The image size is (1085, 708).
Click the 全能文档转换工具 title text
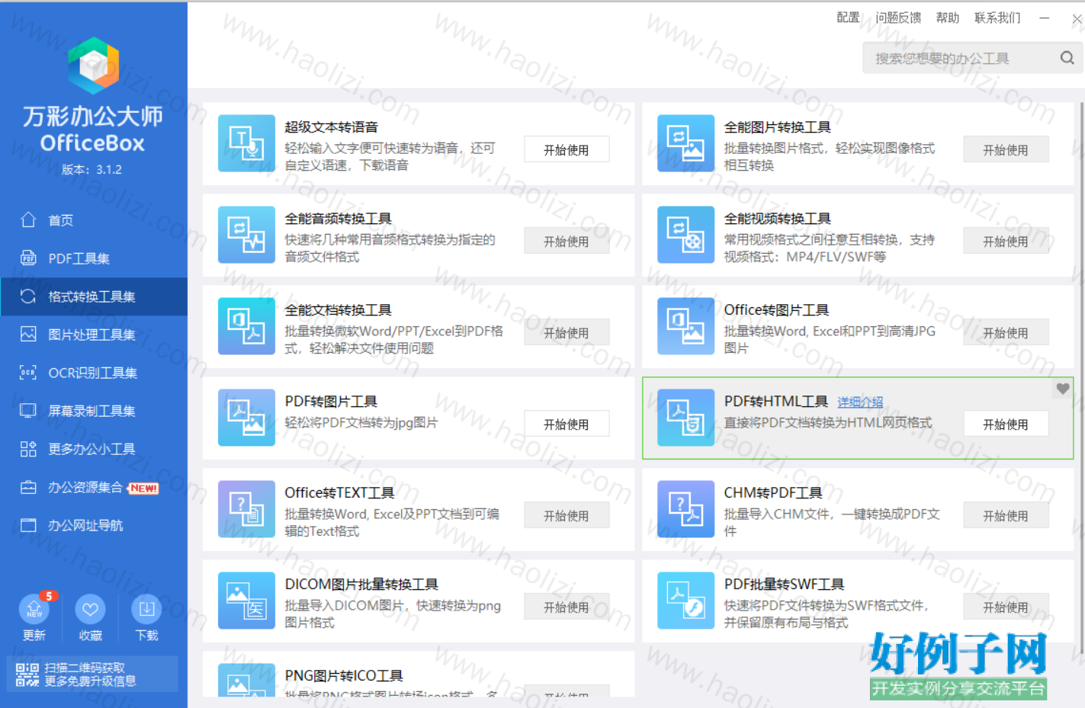tap(338, 310)
